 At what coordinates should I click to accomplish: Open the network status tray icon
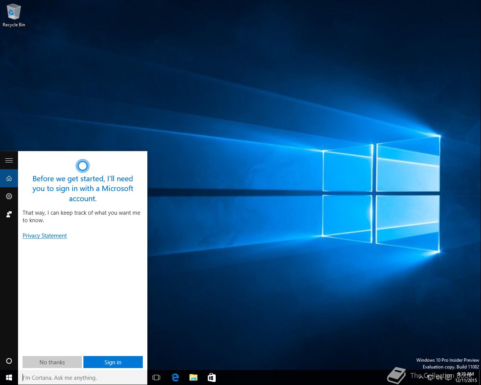pos(430,377)
